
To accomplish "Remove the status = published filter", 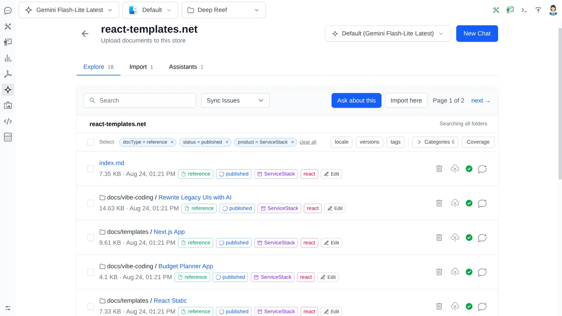I will coord(227,142).
